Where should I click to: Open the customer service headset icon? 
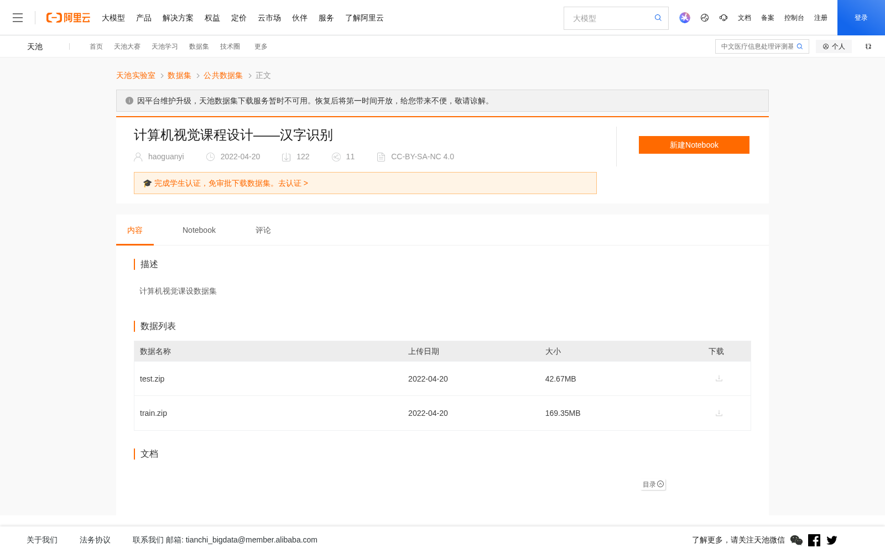(x=723, y=18)
